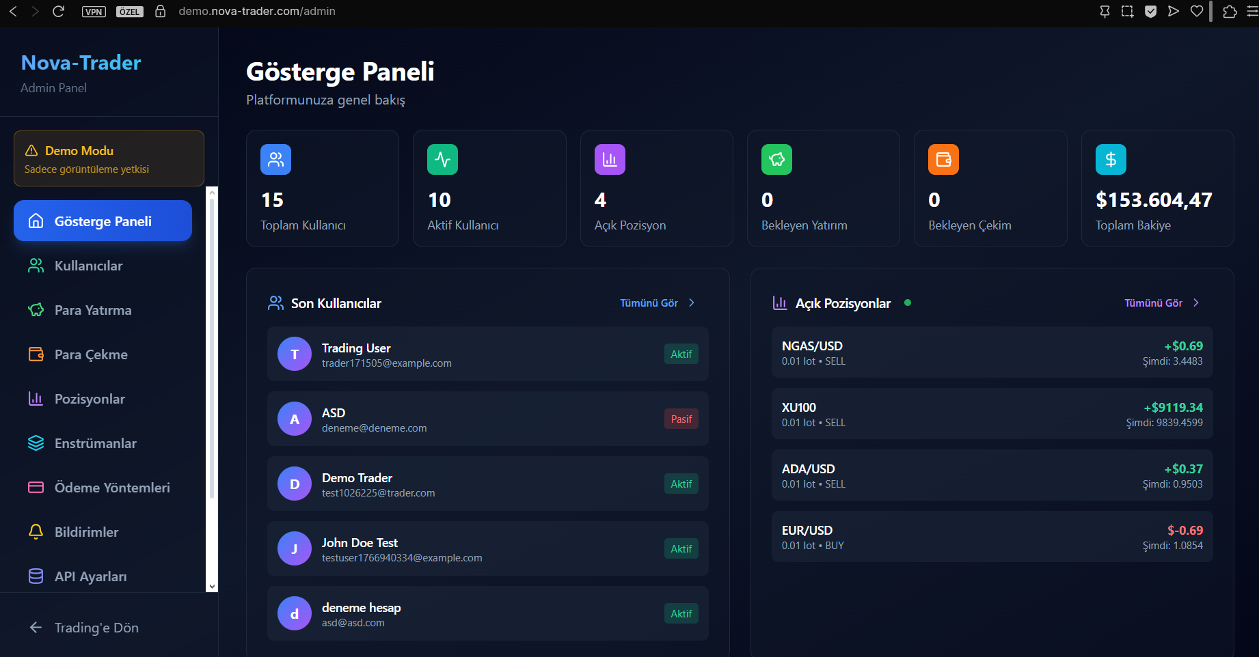The height and width of the screenshot is (657, 1259).
Task: Open Para Çekme wallet icon in sidebar
Action: click(x=36, y=354)
